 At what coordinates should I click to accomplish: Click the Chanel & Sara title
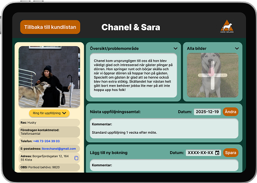pos(131,27)
